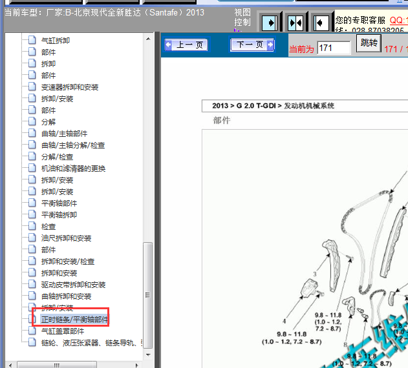Click the tree panel horizontal scrollbar thumb
The width and height of the screenshot is (408, 368).
(x=57, y=365)
